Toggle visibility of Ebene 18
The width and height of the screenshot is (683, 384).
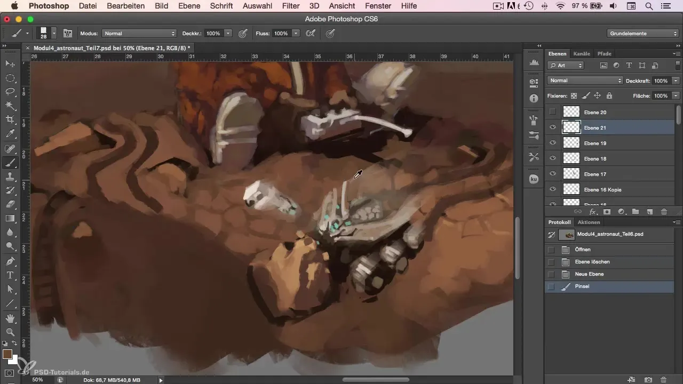click(553, 158)
